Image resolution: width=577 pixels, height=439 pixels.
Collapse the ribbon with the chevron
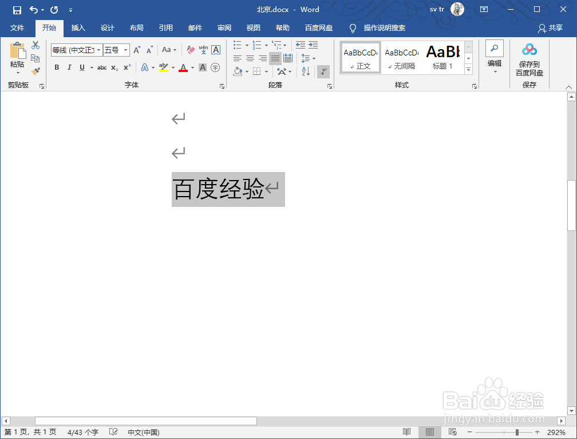(x=568, y=87)
